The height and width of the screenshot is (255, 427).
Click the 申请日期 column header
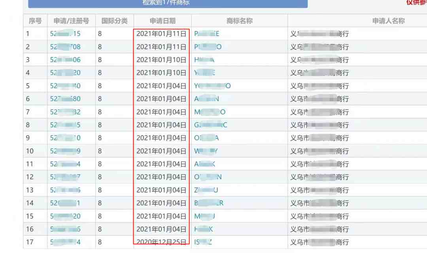click(162, 21)
